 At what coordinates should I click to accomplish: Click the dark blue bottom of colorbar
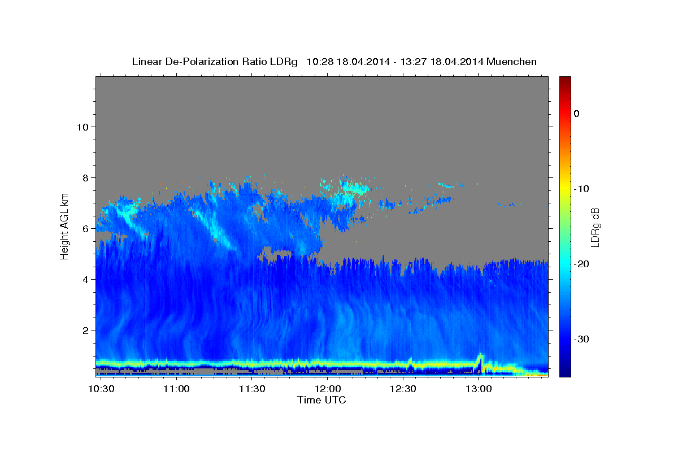pyautogui.click(x=565, y=372)
